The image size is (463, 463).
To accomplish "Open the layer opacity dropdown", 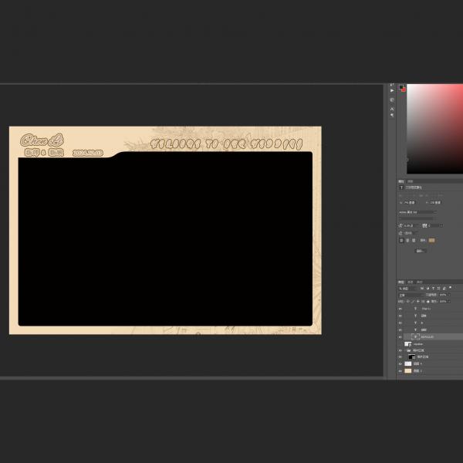I will pyautogui.click(x=445, y=295).
